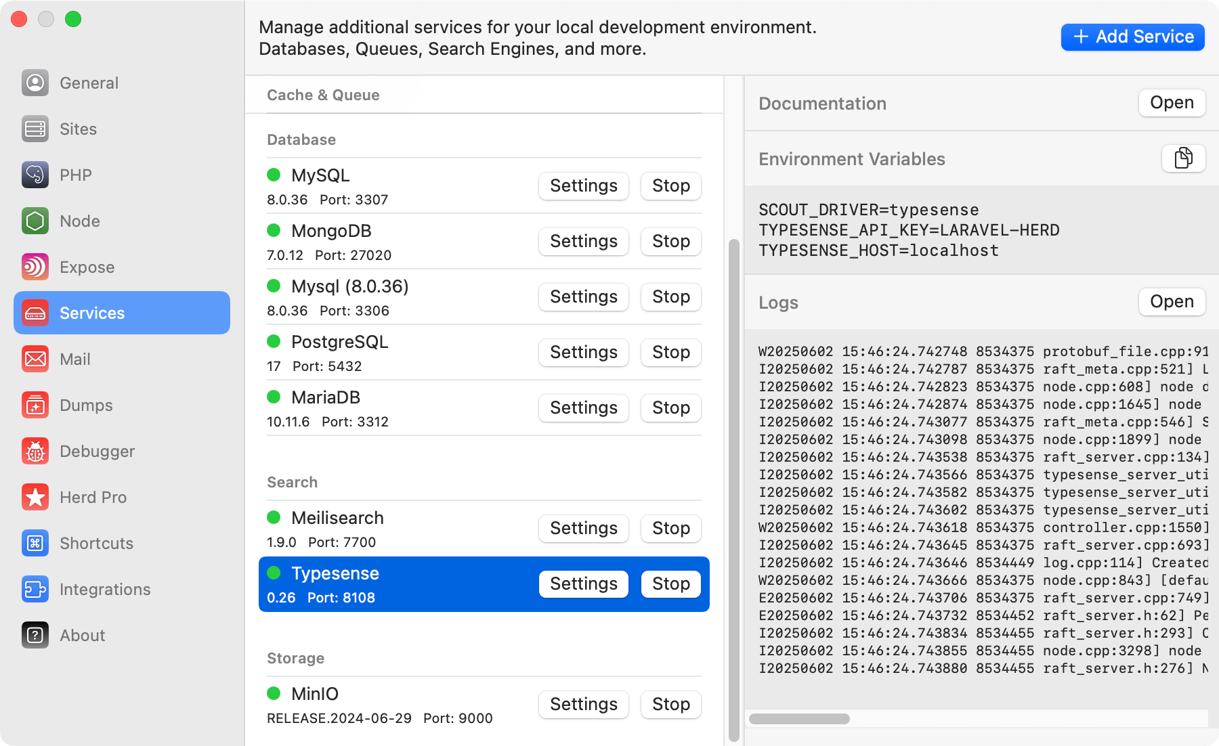
Task: Click the Integrations icon in sidebar
Action: point(35,589)
